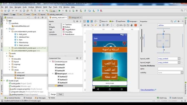This screenshot has height=105, width=187.
Task: Open the Gradle Console button
Action: tap(176, 98)
